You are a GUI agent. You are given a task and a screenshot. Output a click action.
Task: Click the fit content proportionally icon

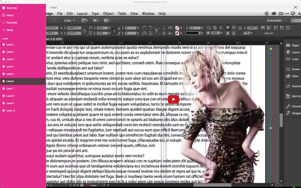(269, 28)
